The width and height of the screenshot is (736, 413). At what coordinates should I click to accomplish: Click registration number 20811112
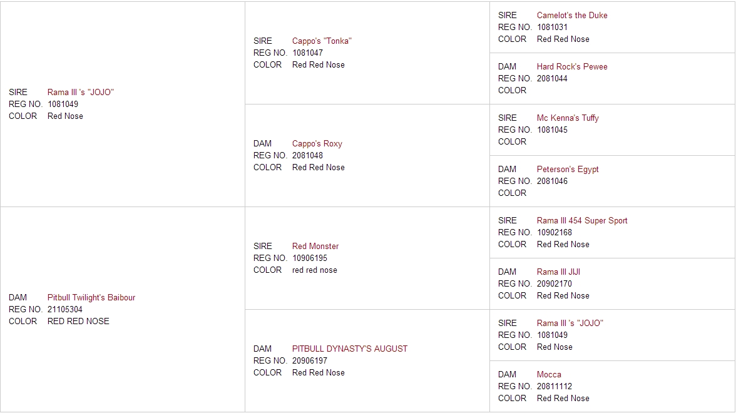click(x=555, y=387)
